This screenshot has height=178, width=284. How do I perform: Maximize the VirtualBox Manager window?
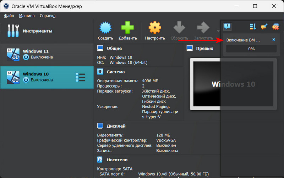coord(255,6)
